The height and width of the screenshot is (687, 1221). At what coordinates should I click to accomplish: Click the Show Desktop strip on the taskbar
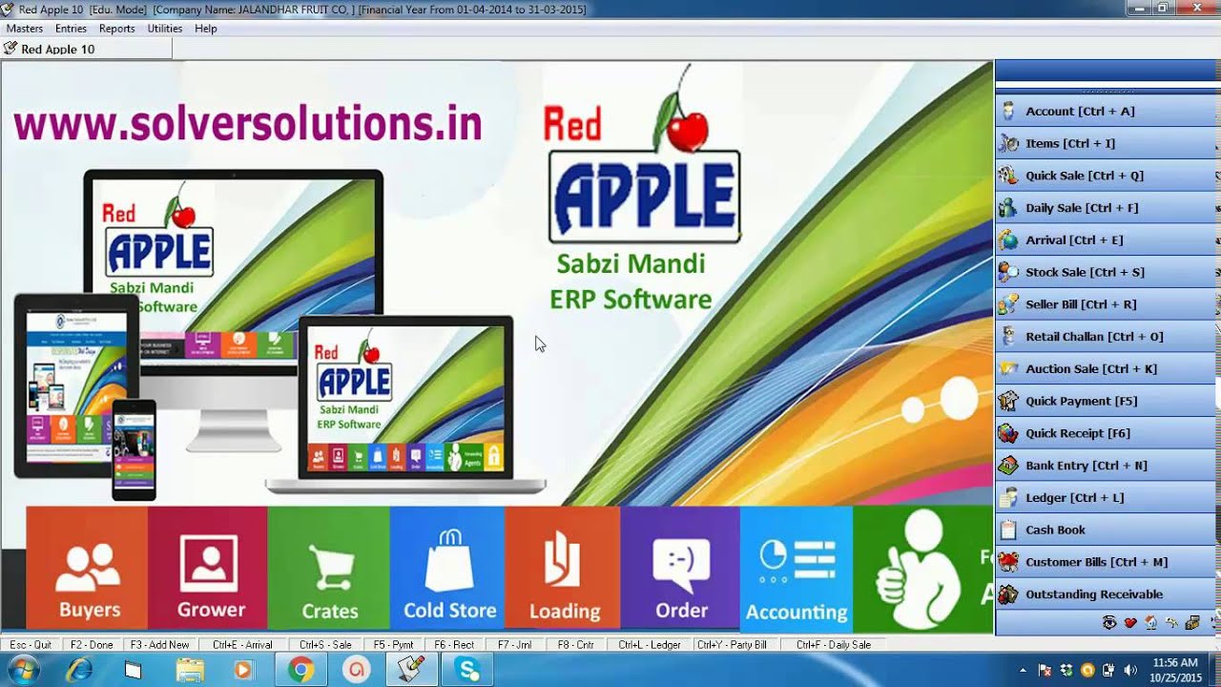click(1213, 670)
